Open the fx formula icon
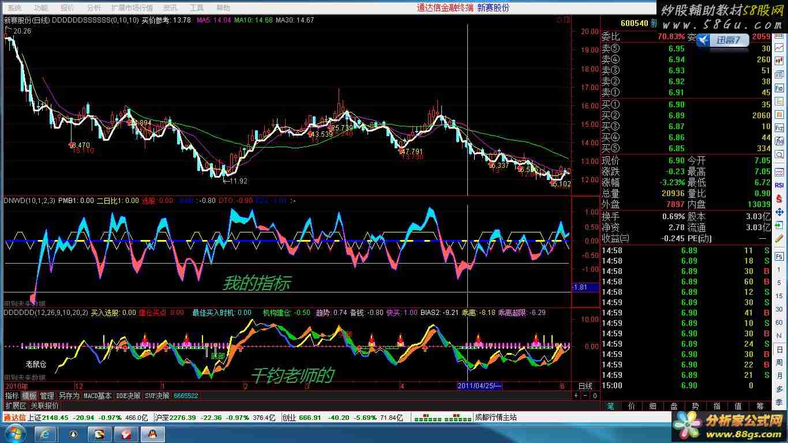 click(x=779, y=141)
